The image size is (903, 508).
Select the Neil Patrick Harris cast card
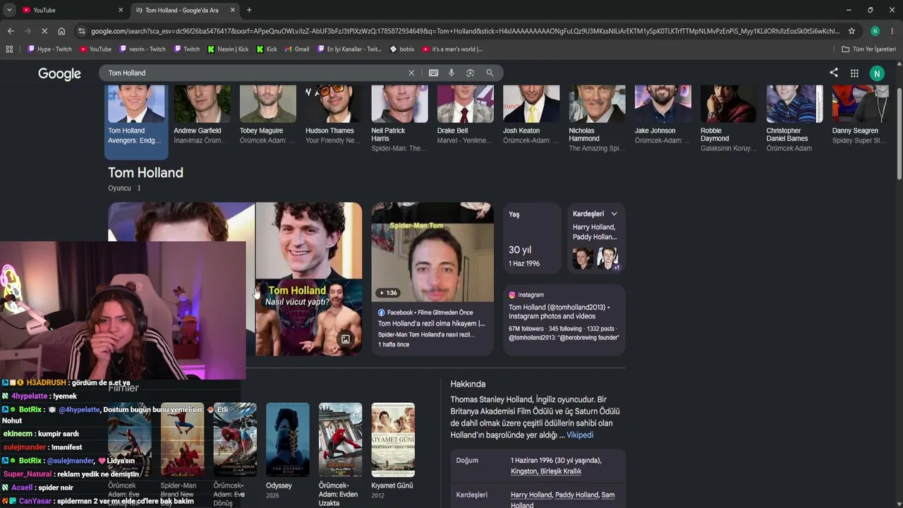[x=399, y=119]
